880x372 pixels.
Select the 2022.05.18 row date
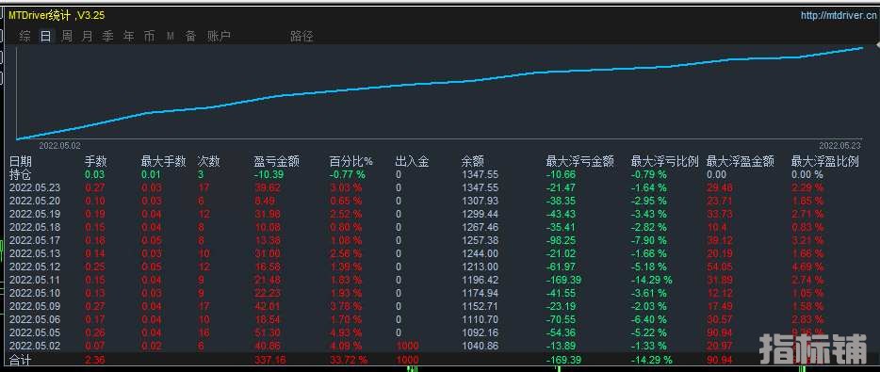click(x=35, y=227)
